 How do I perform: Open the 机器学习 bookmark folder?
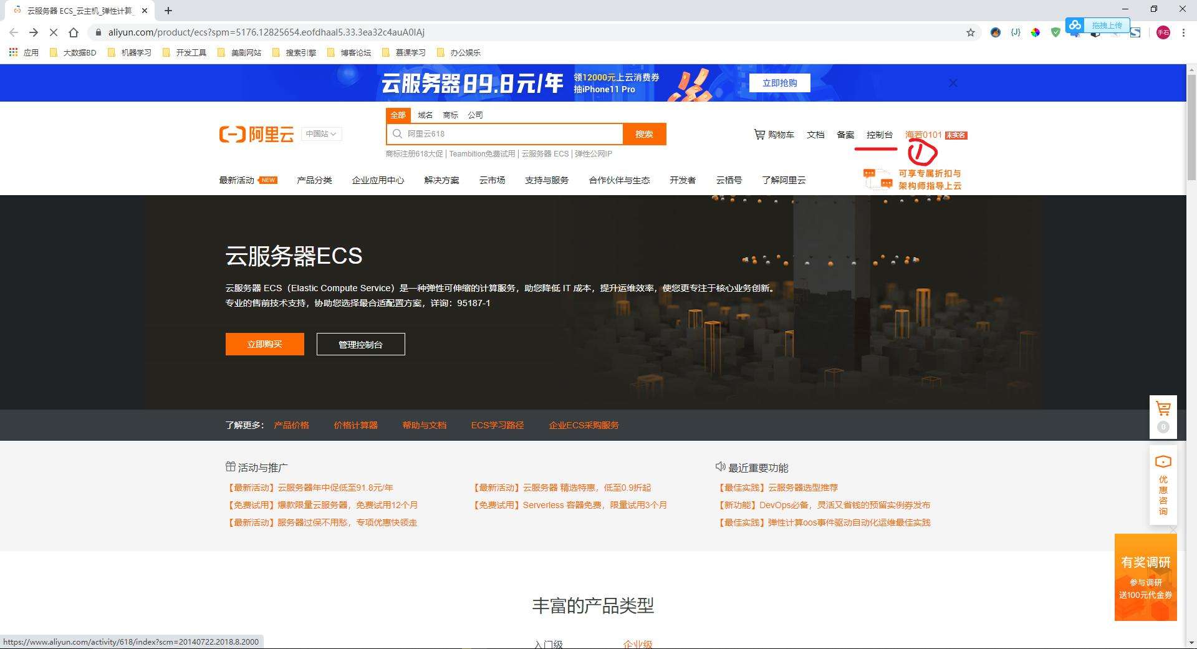point(130,52)
